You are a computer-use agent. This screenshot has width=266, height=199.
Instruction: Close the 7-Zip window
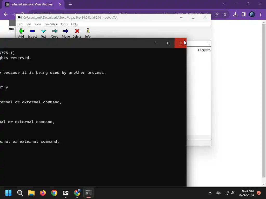pos(205,17)
